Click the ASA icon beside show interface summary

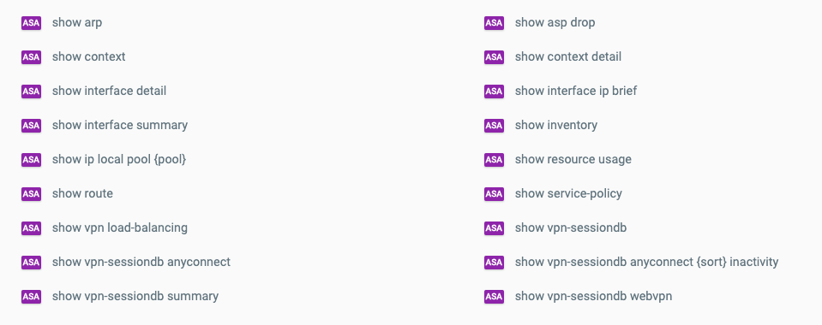click(31, 126)
